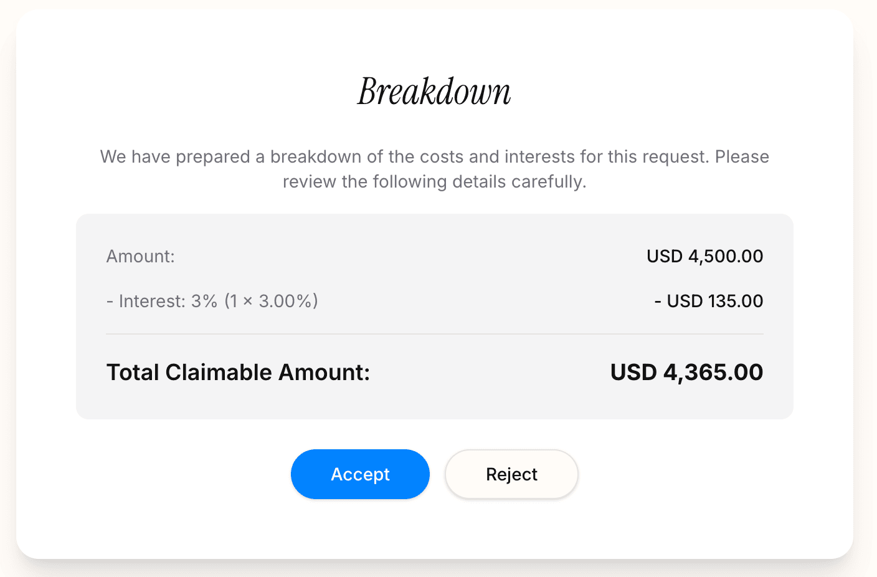Click the Interest 3% line item
Screen dimensions: 877x577
point(212,301)
